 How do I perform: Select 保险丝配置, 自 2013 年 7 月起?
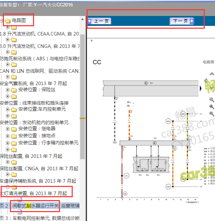coord(31,156)
